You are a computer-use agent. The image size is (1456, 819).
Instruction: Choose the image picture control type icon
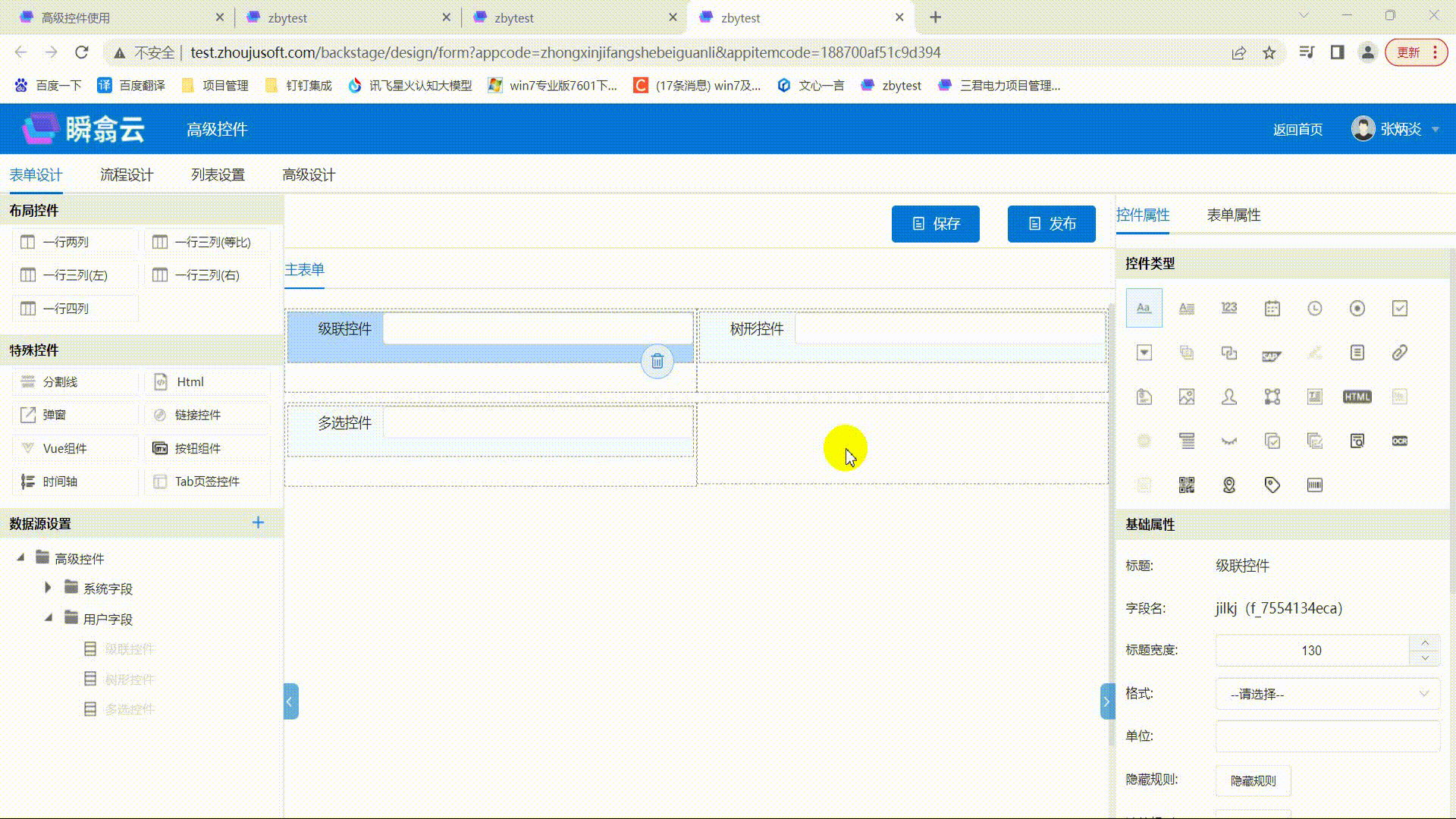coord(1187,397)
